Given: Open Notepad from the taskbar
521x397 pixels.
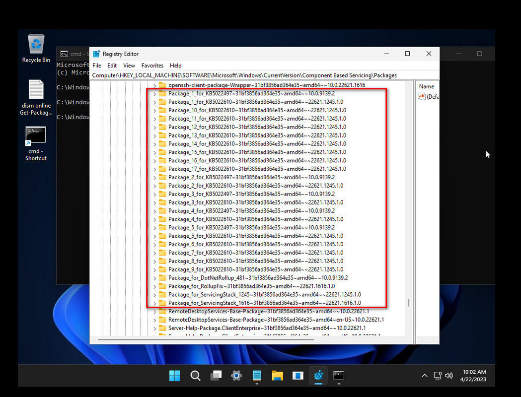Looking at the screenshot, I should coord(257,376).
